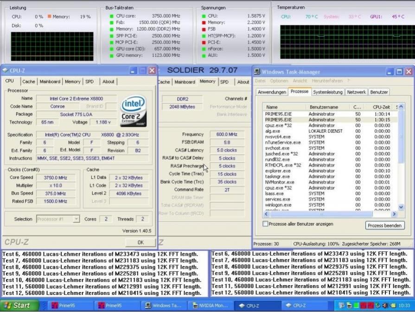This screenshot has height=312, width=415.
Task: Click the Intel Core 2 Extreme logo
Action: 134,111
